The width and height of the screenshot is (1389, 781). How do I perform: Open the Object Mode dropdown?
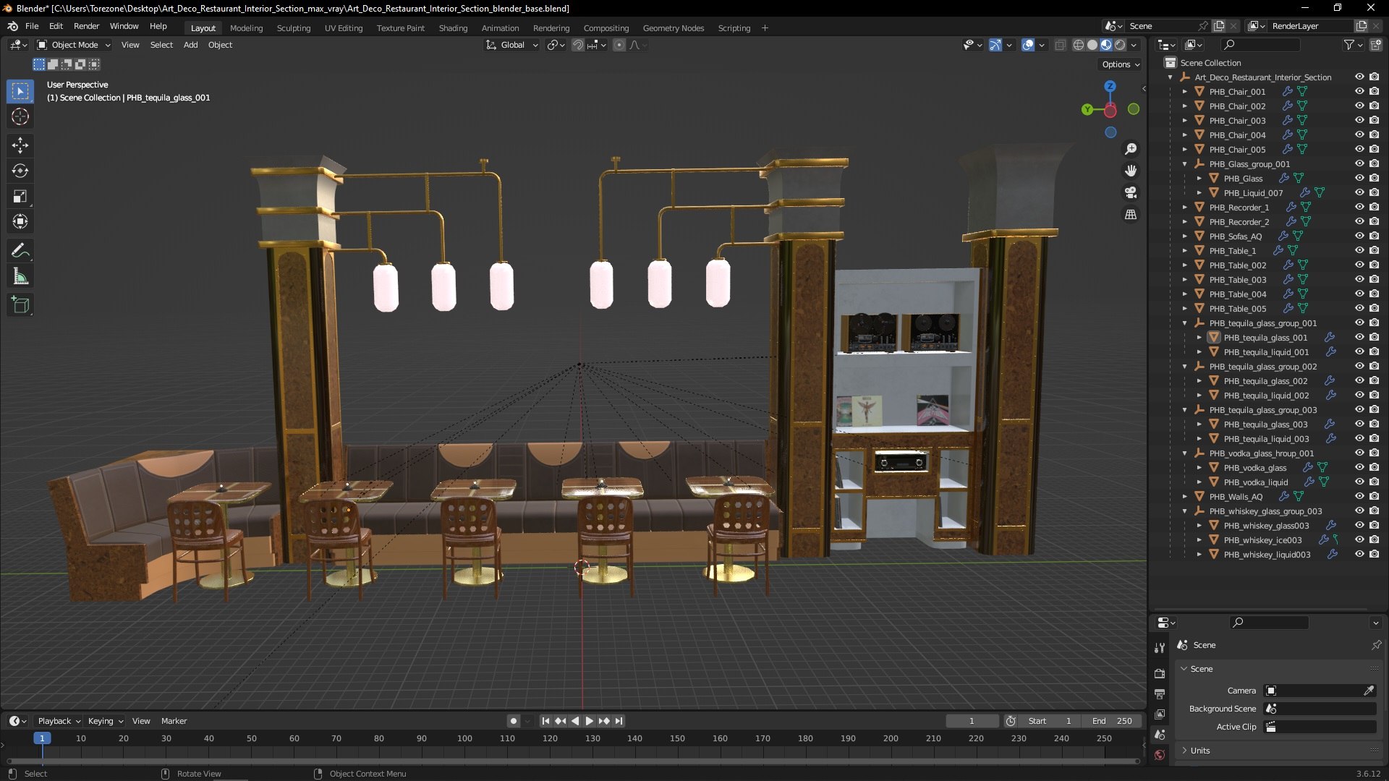point(74,45)
